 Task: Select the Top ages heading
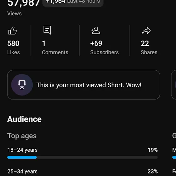point(22,136)
